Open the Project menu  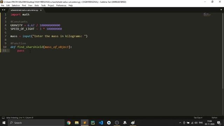[x=51, y=6]
